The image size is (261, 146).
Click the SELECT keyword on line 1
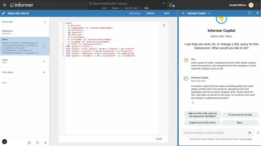[x=69, y=23]
